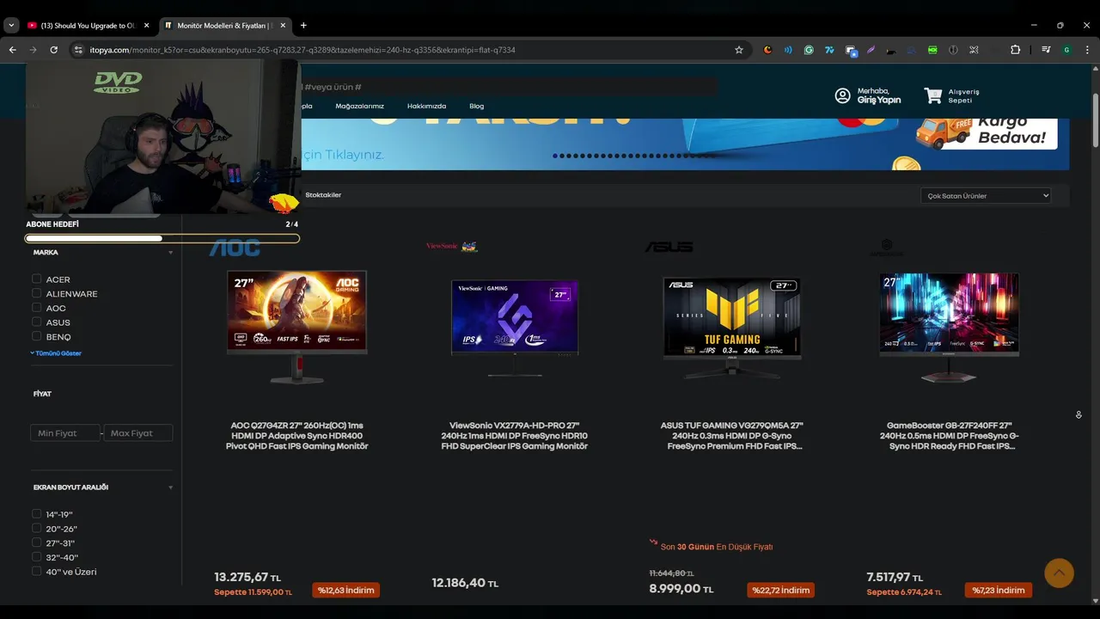Open the shopping cart icon
Image resolution: width=1100 pixels, height=619 pixels.
[x=932, y=95]
